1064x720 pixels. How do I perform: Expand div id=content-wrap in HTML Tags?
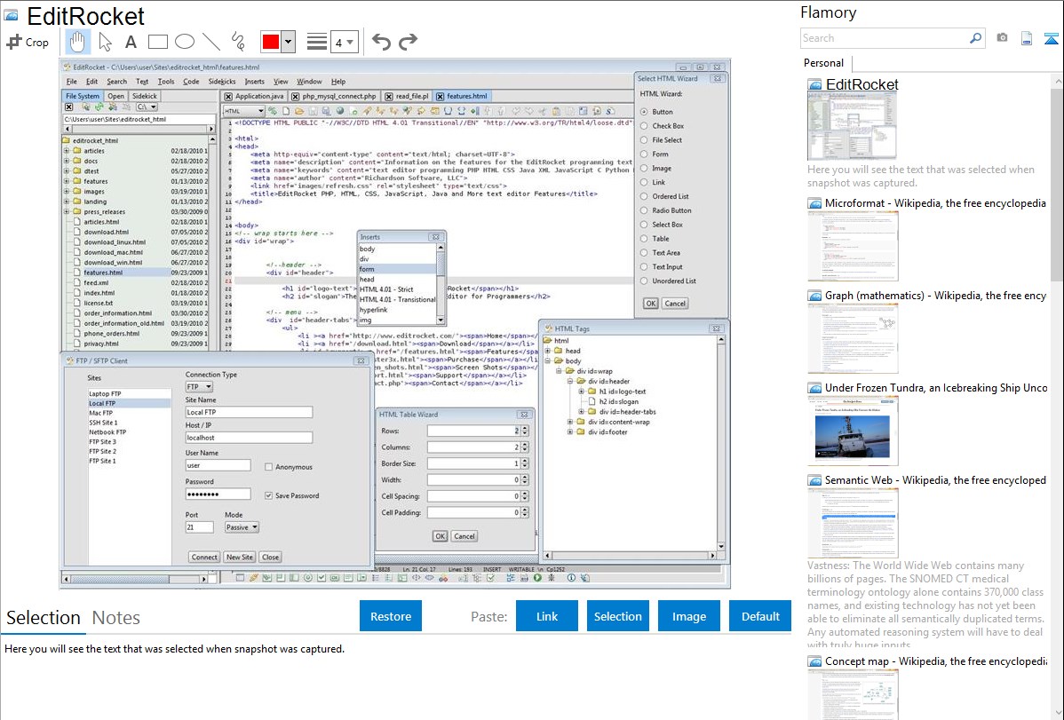point(570,422)
